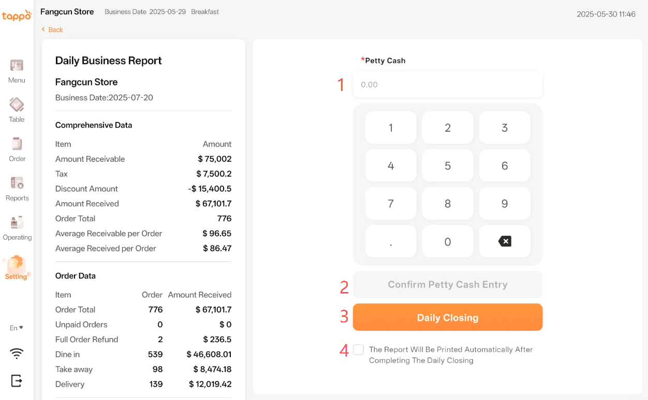This screenshot has width=648, height=400.
Task: Select the Operating sidebar icon
Action: click(x=17, y=223)
